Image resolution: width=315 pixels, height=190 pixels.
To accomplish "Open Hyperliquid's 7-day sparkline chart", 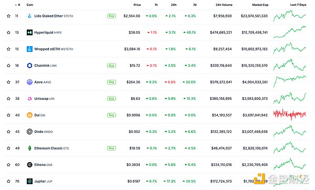I will tap(289, 32).
